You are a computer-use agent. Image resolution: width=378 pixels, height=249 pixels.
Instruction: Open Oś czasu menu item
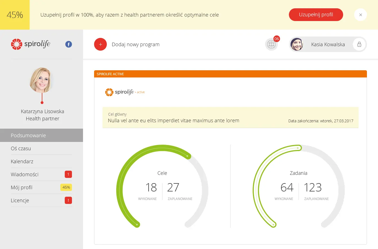tap(21, 149)
